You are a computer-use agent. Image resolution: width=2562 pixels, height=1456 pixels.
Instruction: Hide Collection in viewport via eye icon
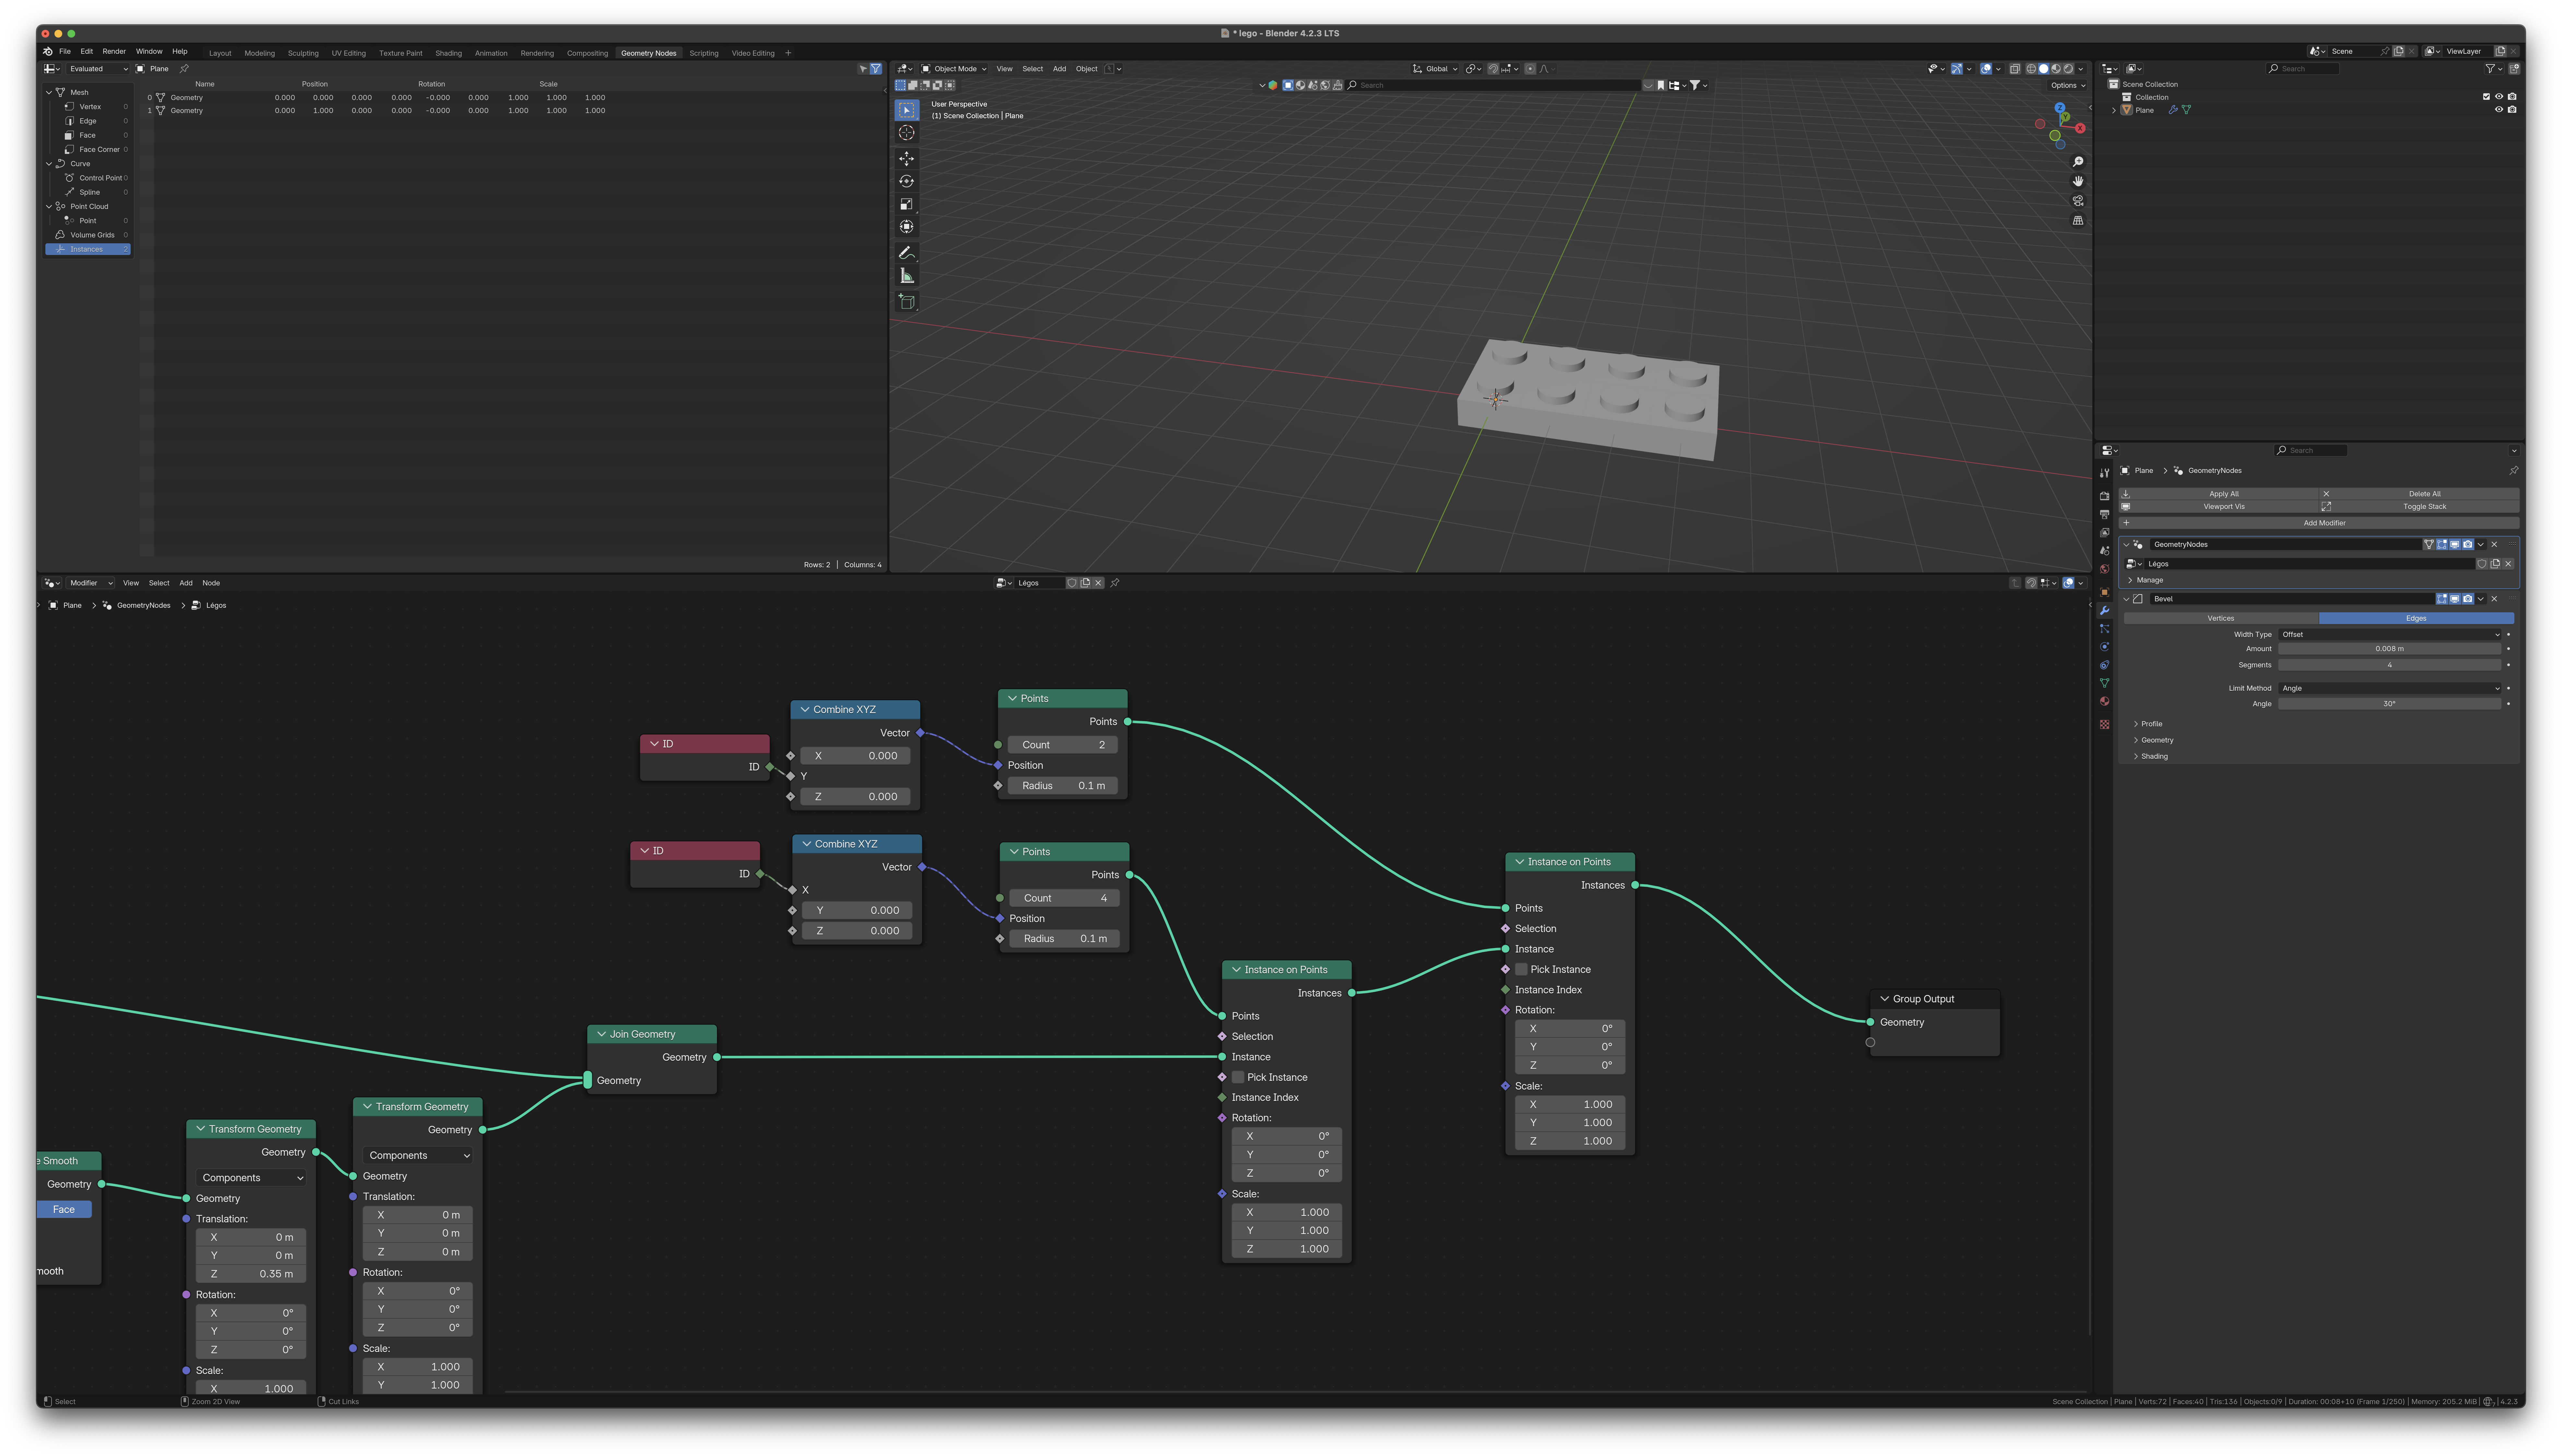pos(2499,97)
